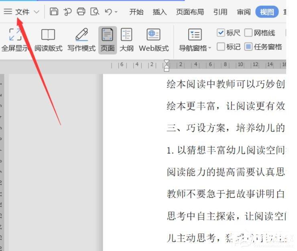Screen dimensions: 297x251
Task: Click the indent marker on horizontal ruler
Action: pos(167,65)
